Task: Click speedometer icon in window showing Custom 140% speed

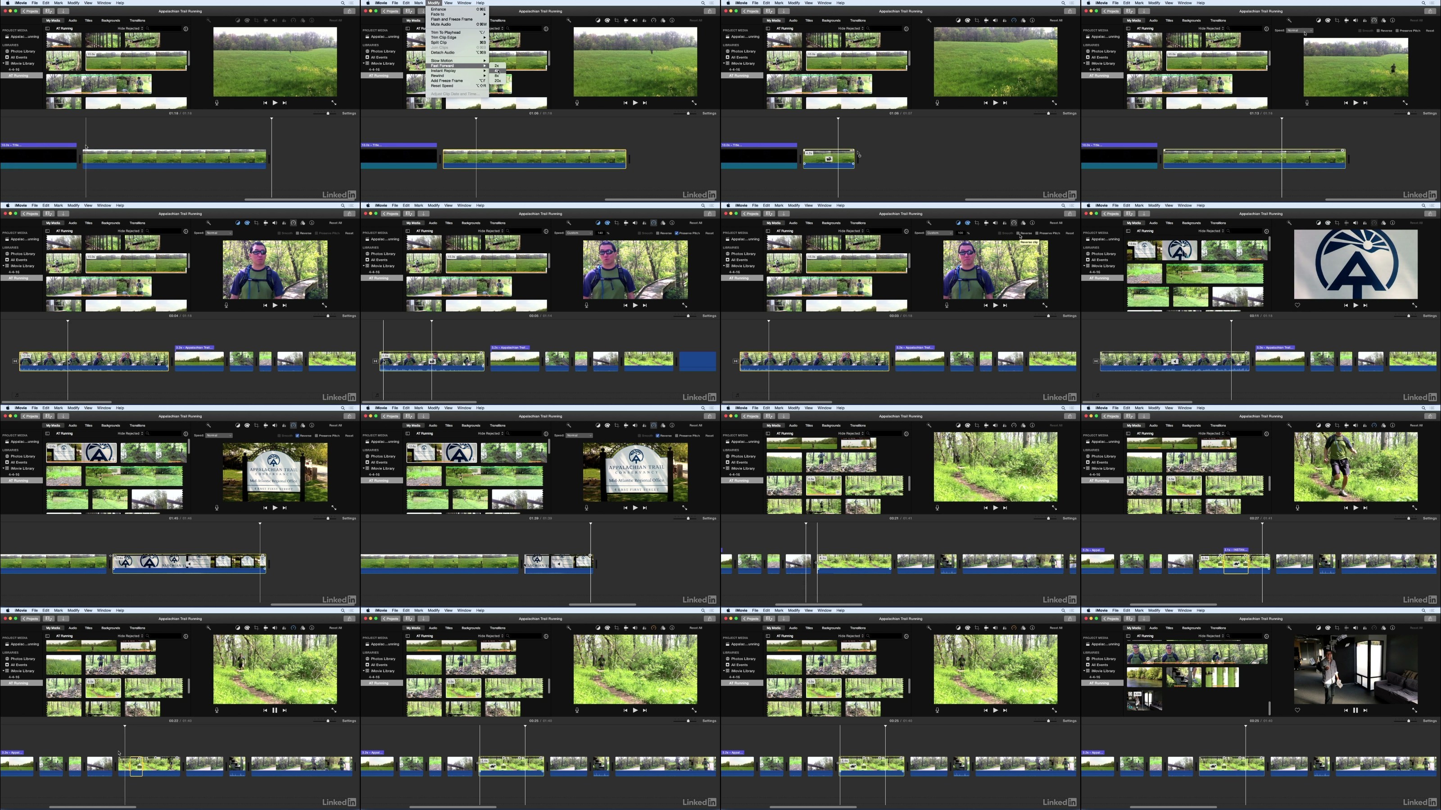Action: [x=653, y=222]
